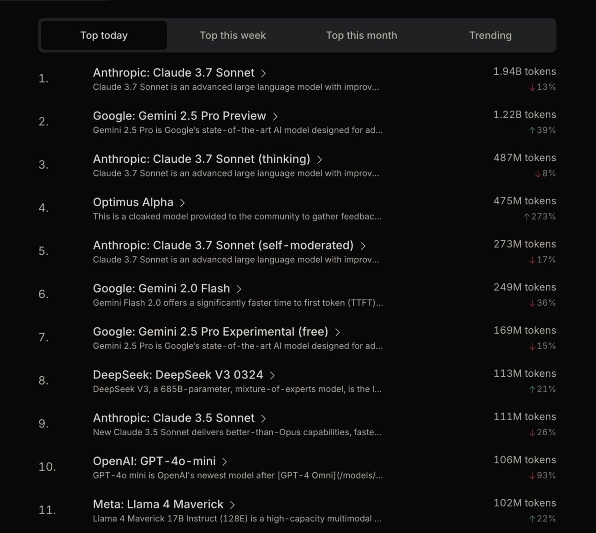Click the 111M tokens value
Screen dimensions: 596x533
(524, 417)
